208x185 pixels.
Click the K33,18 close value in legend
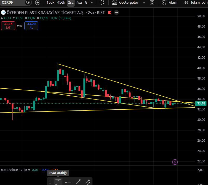coord(42,18)
